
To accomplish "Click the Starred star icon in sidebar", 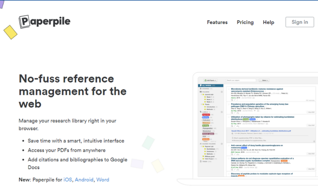I will pos(201,89).
